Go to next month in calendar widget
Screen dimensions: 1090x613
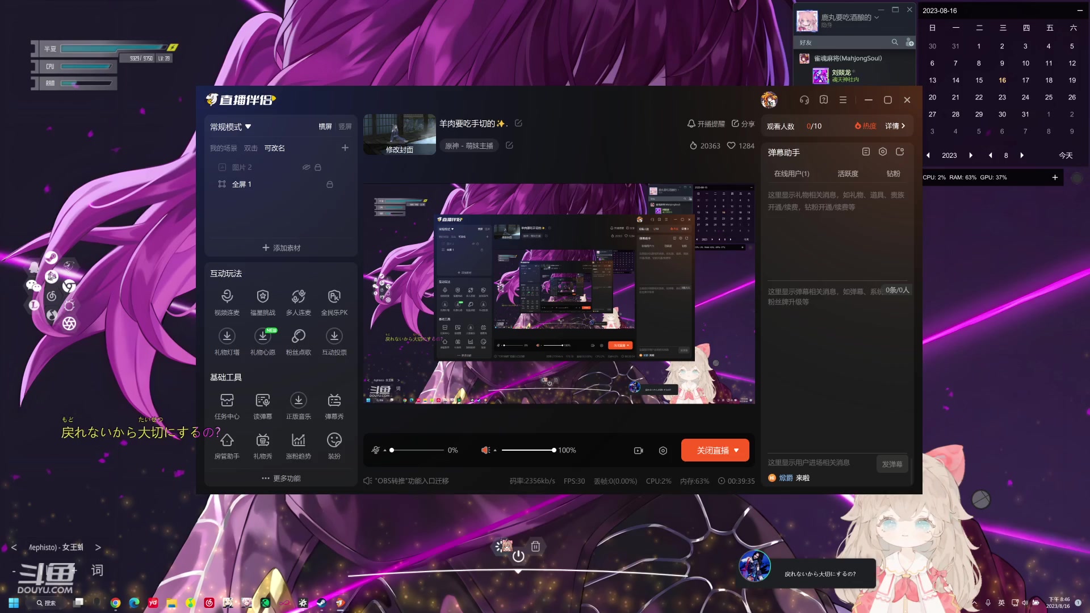[1022, 156]
